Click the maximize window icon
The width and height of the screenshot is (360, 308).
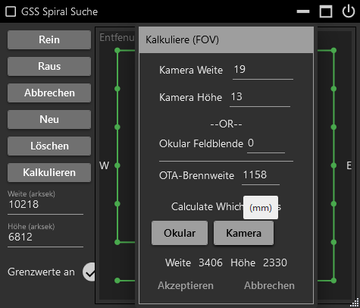pos(326,11)
